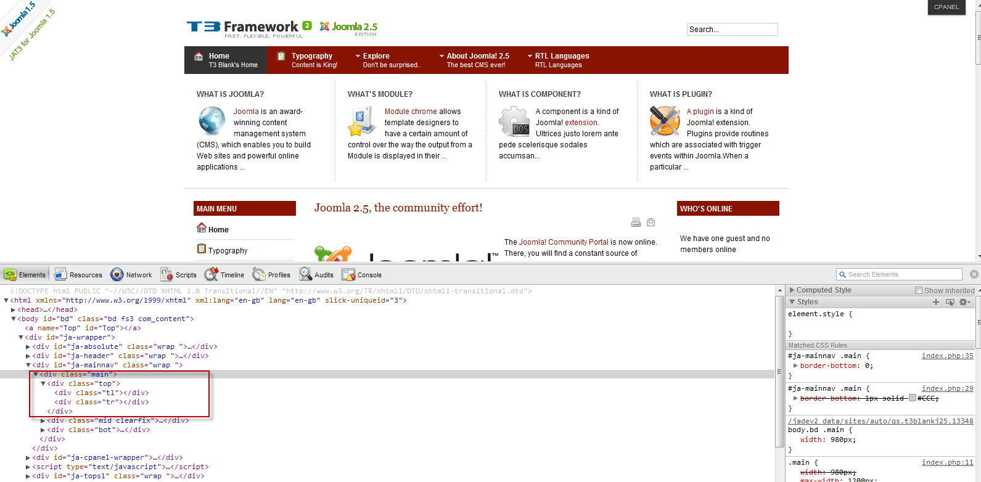Switch to the Profiles tab
The image size is (981, 482).
point(271,274)
